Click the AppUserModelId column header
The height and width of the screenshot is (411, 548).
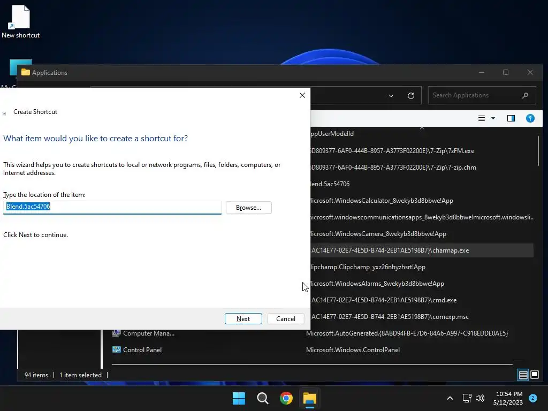(332, 134)
